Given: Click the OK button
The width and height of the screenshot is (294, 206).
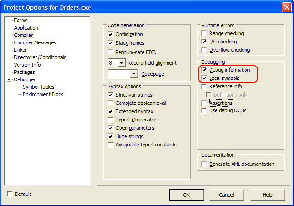Looking at the screenshot, I should (x=186, y=195).
